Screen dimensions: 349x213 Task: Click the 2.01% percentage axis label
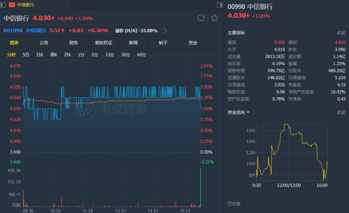tap(206, 66)
